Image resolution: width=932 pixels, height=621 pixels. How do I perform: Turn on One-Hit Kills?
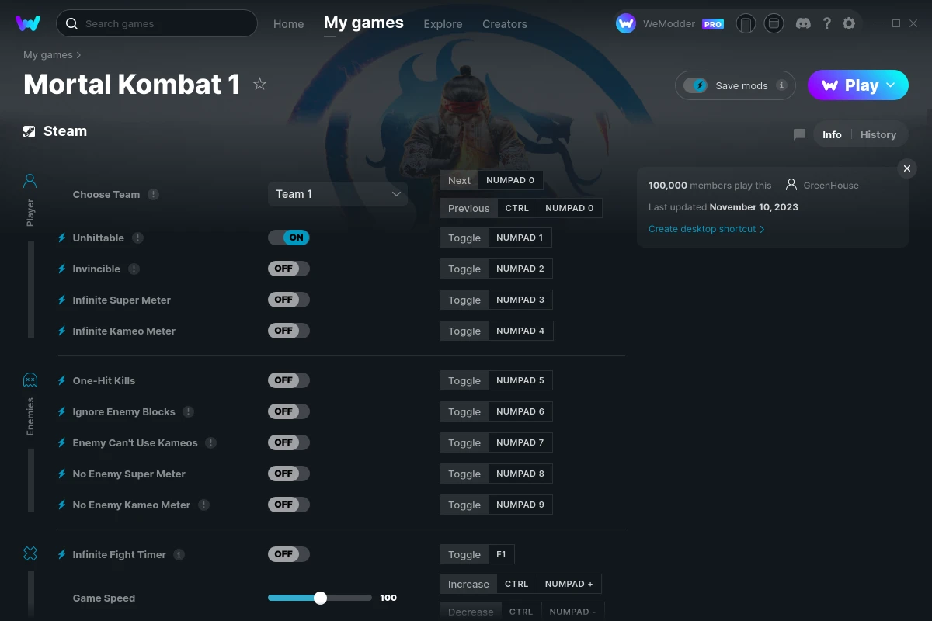point(289,380)
